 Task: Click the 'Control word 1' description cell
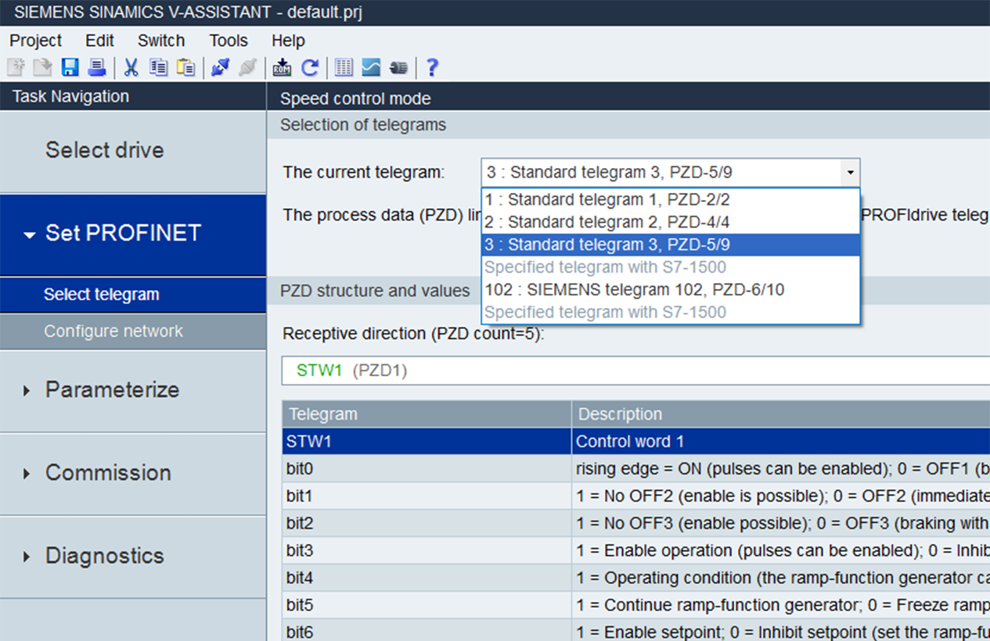(x=781, y=442)
